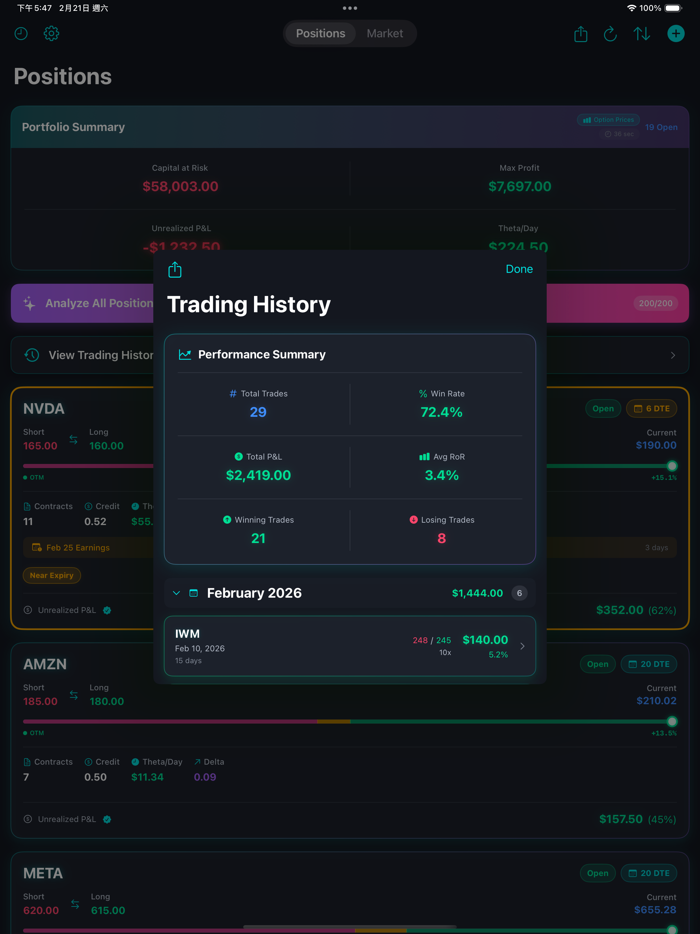
Task: Tap the AMZN Theta/Day value $11.34
Action: [147, 777]
